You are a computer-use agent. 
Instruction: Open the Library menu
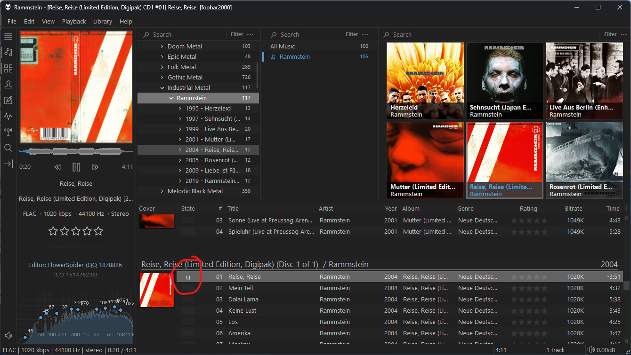tap(102, 21)
